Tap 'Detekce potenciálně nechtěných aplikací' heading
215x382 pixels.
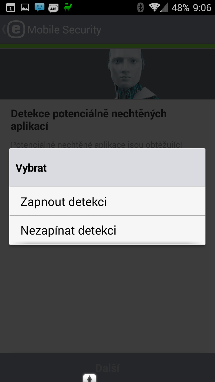[x=89, y=120]
